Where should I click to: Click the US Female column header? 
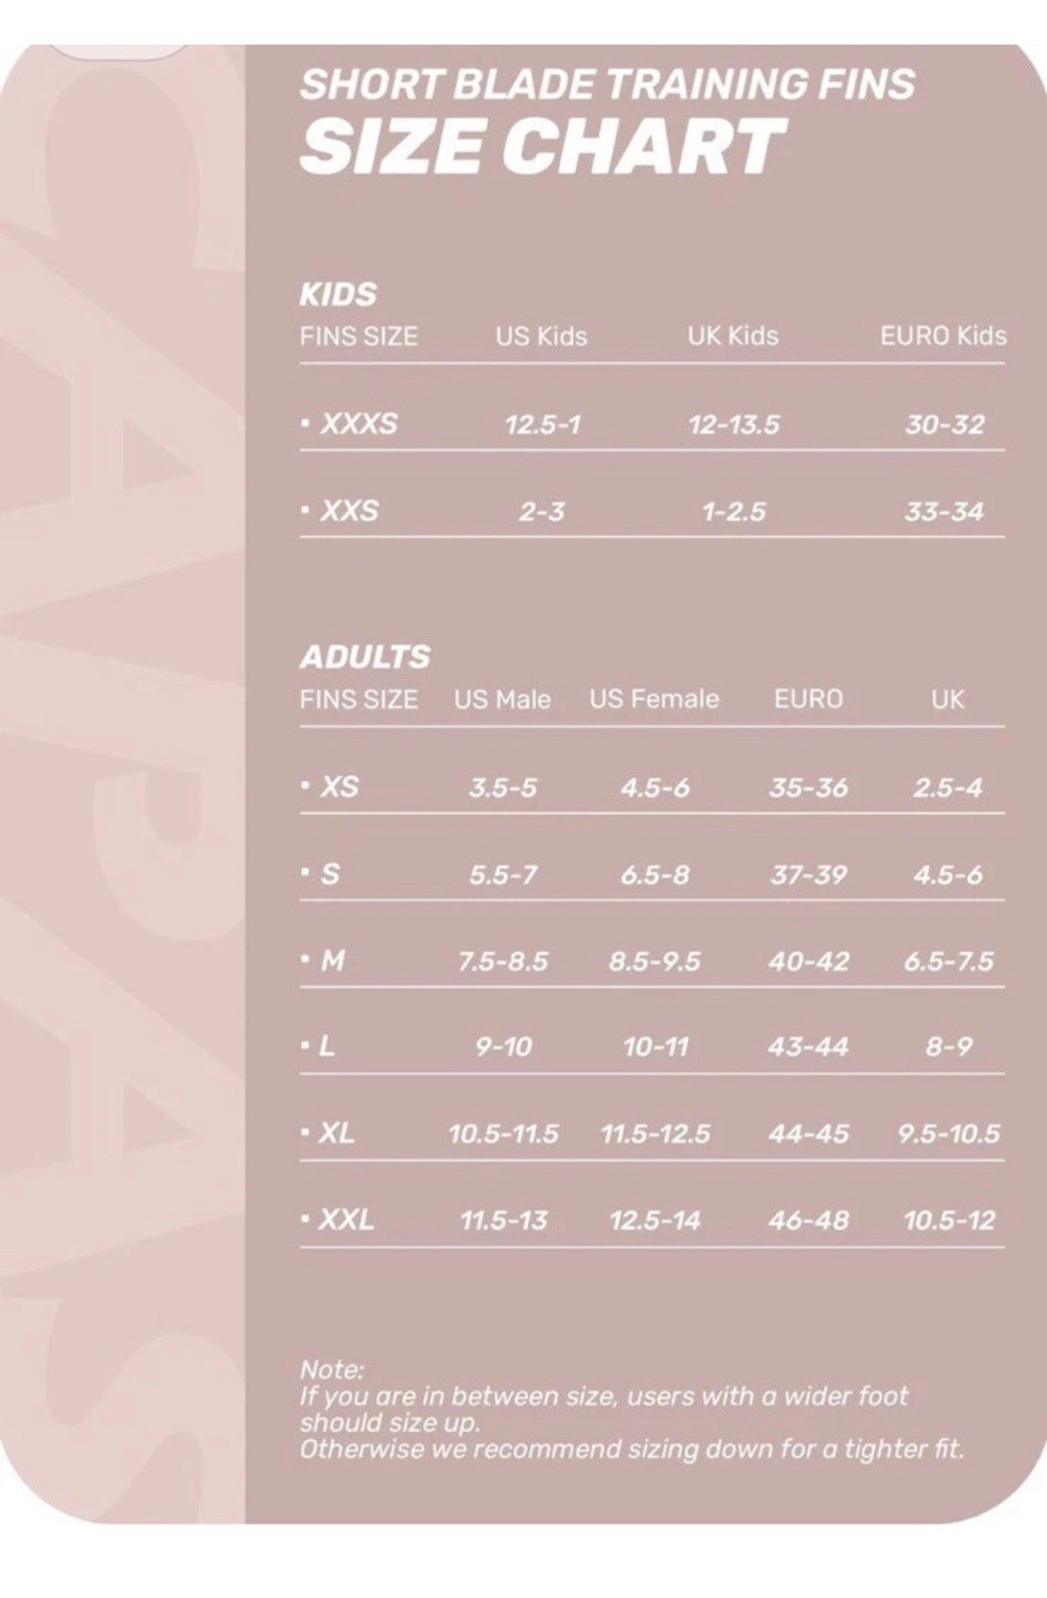pyautogui.click(x=654, y=698)
